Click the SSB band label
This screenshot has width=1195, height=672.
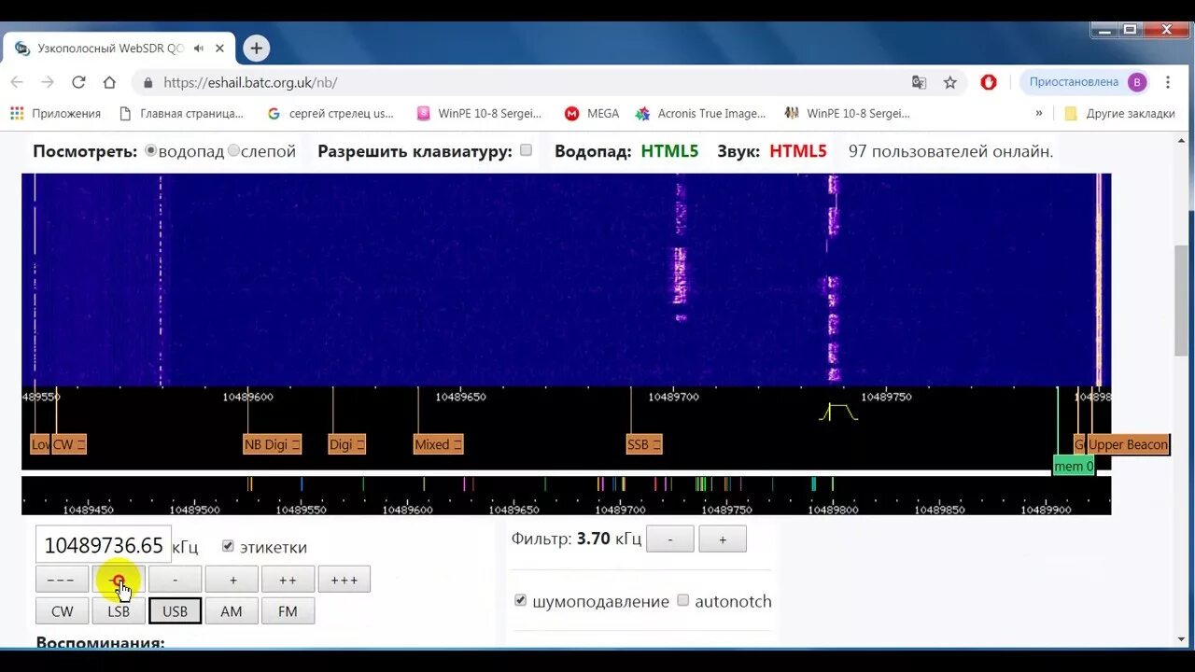[x=643, y=444]
